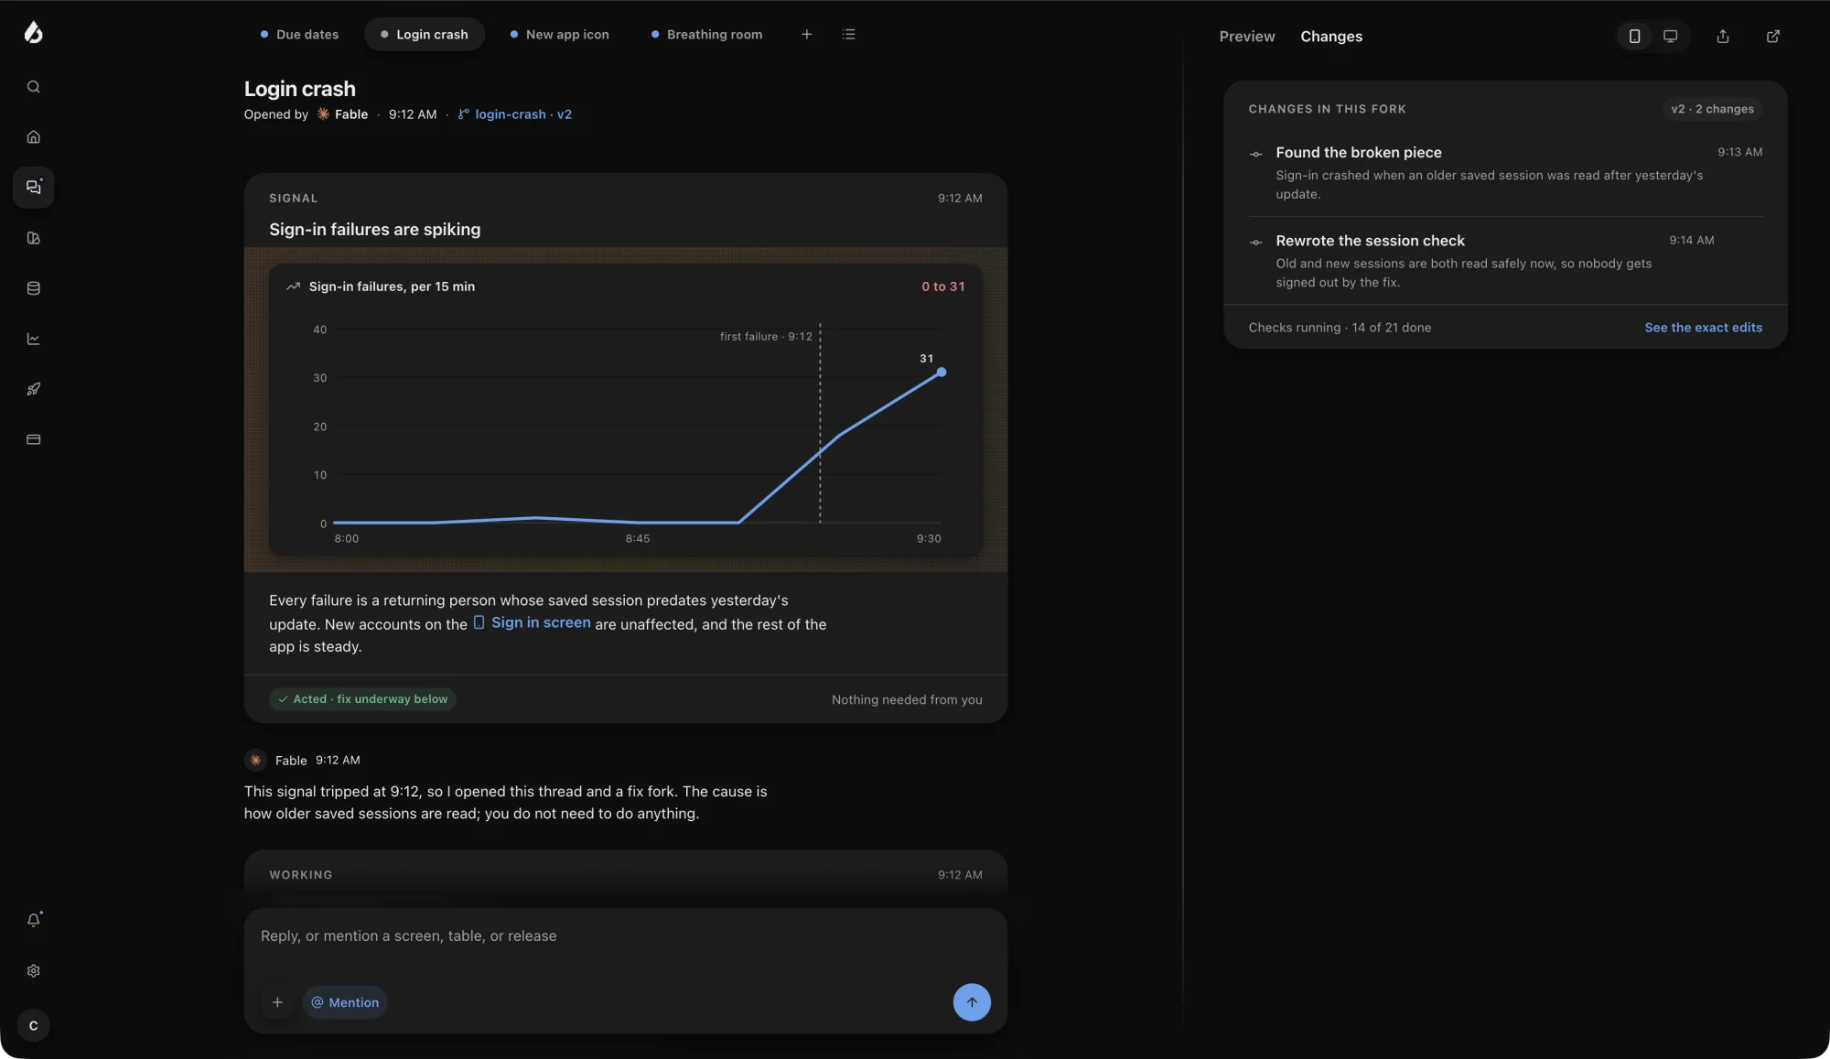The width and height of the screenshot is (1830, 1059).
Task: Open search from the sidebar
Action: (x=34, y=87)
